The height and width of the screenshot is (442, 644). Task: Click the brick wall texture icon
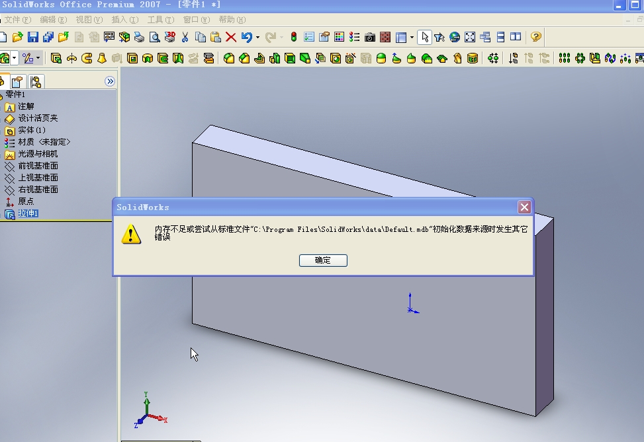[x=385, y=37]
